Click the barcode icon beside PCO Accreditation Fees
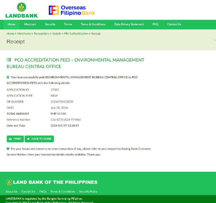216x203 pixels. [x=9, y=60]
